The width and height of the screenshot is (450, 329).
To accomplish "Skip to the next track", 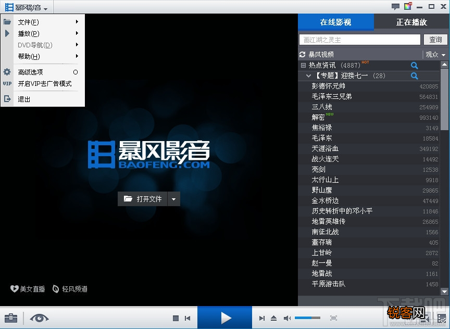I will [x=262, y=318].
